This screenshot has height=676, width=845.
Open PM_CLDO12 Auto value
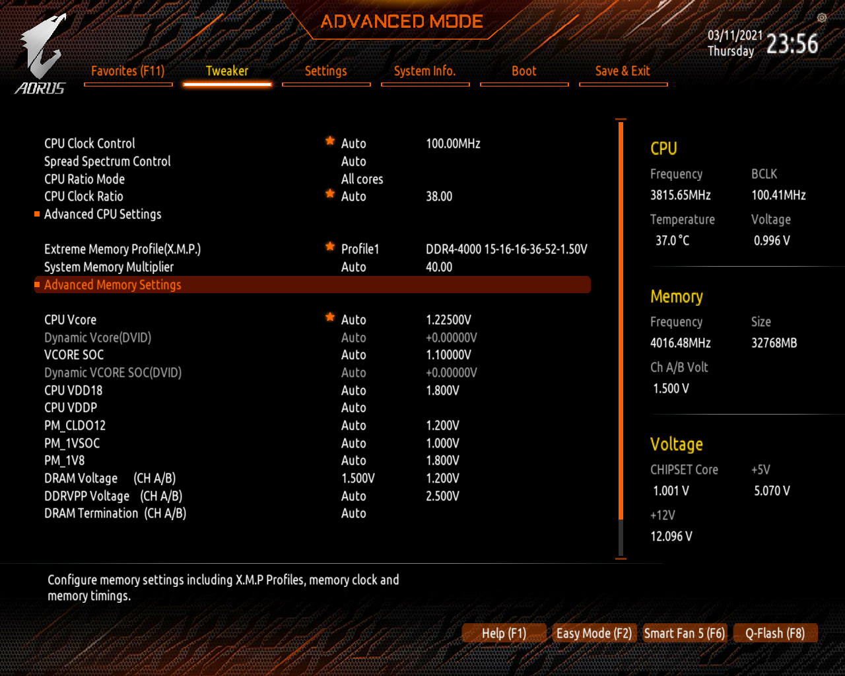click(354, 425)
